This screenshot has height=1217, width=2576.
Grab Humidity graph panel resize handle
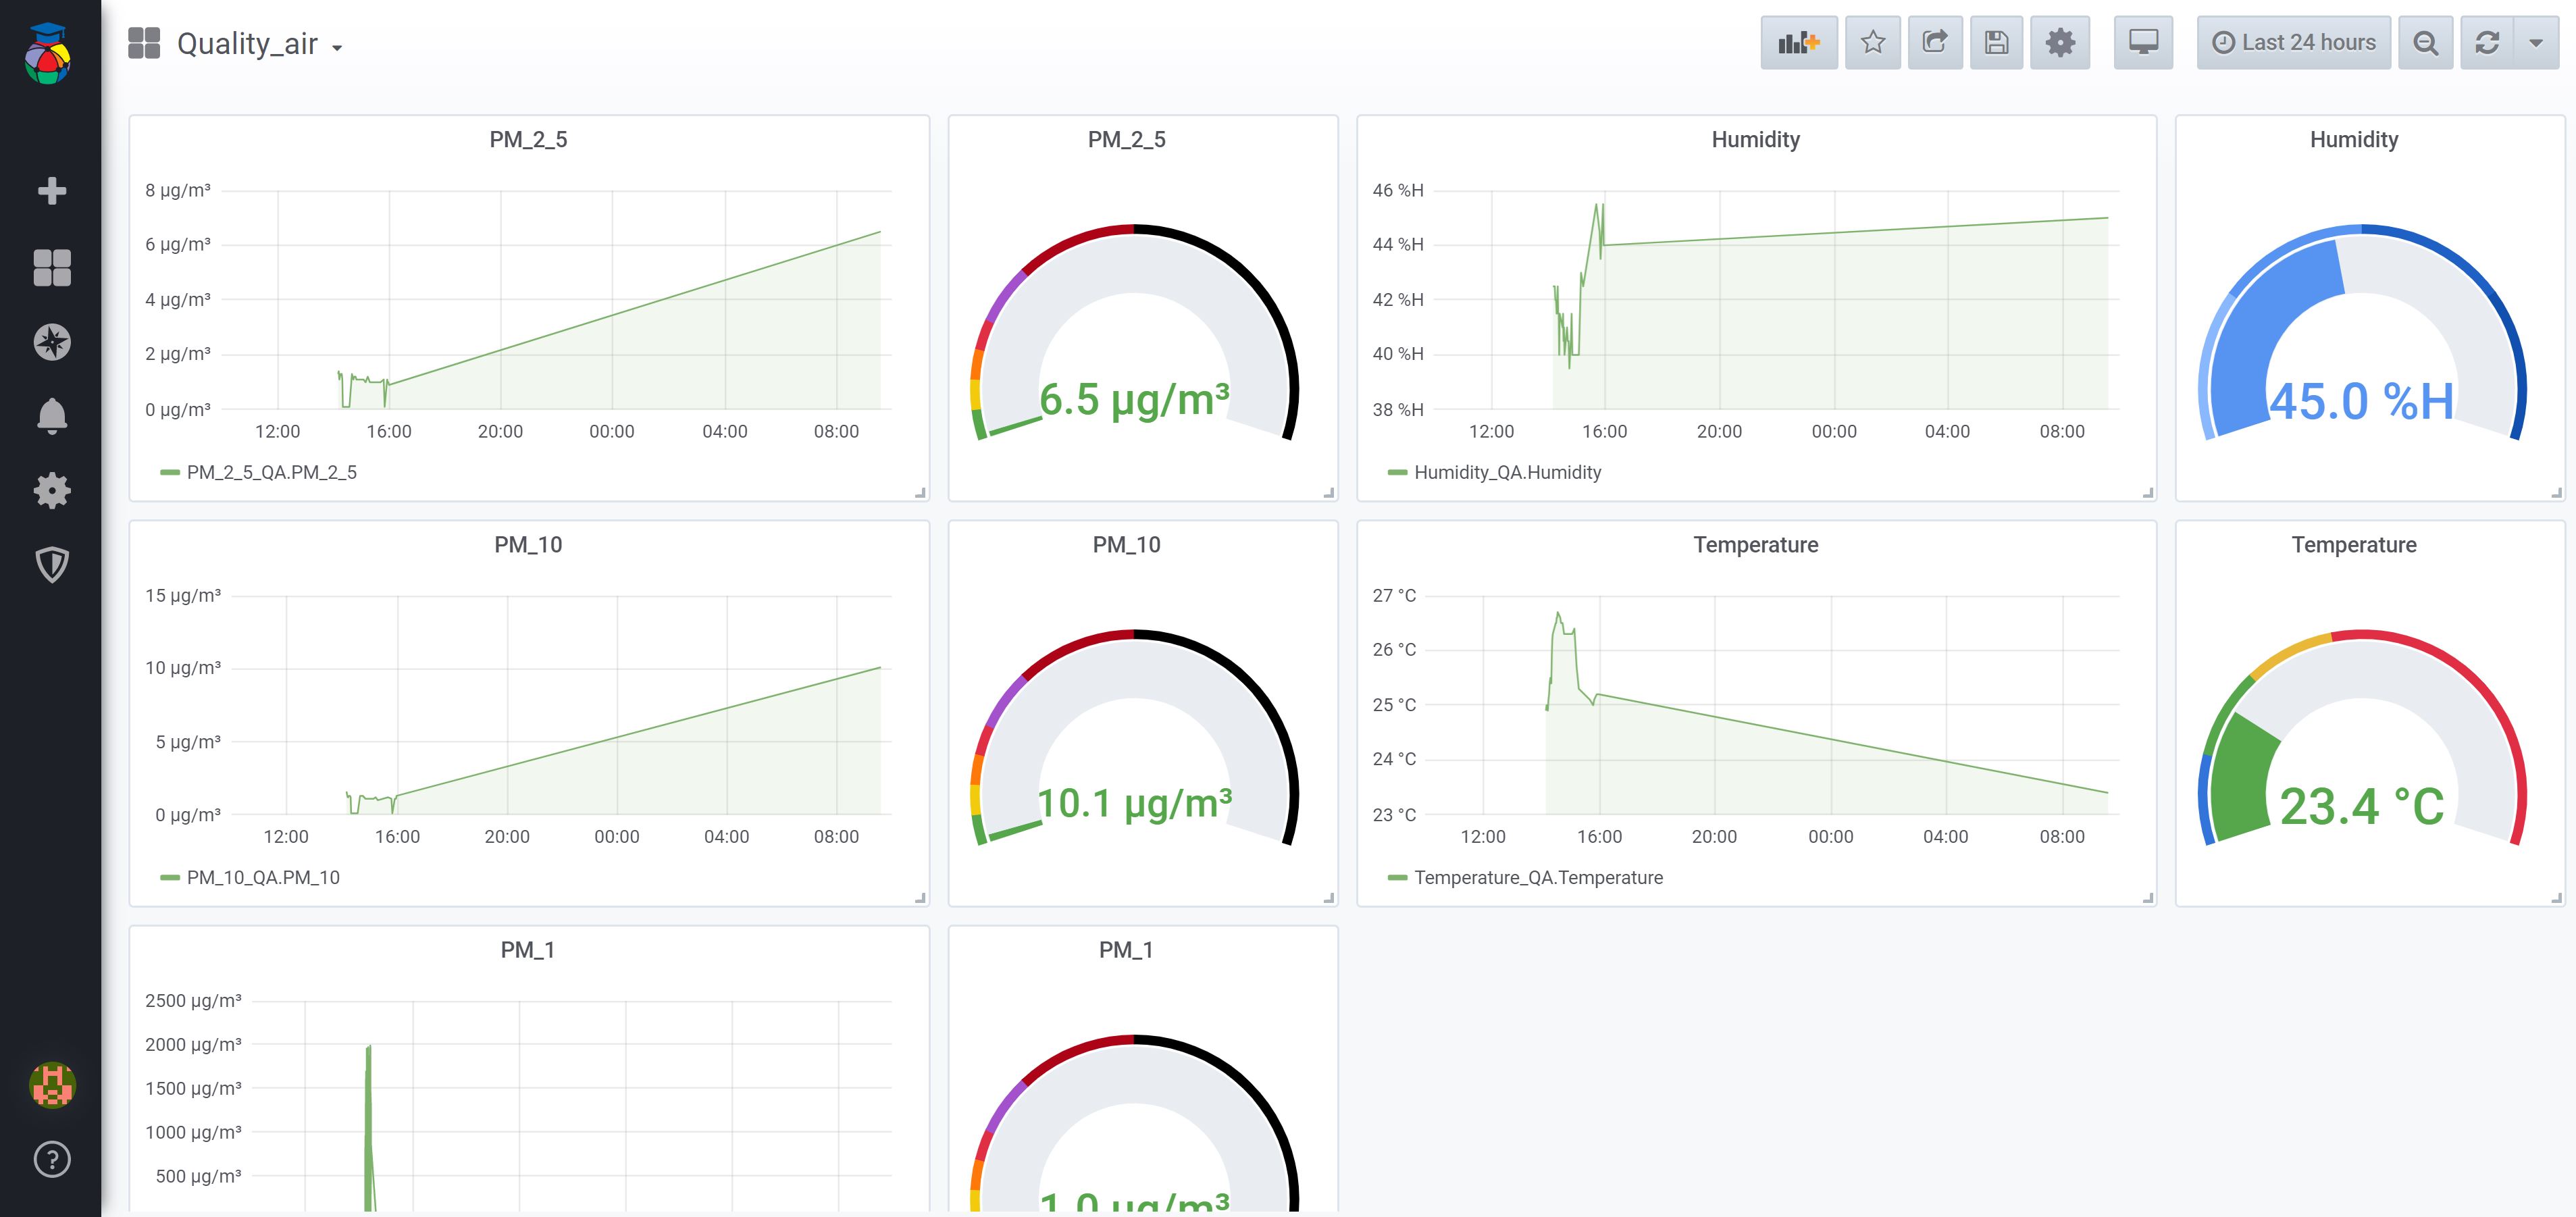coord(2148,492)
